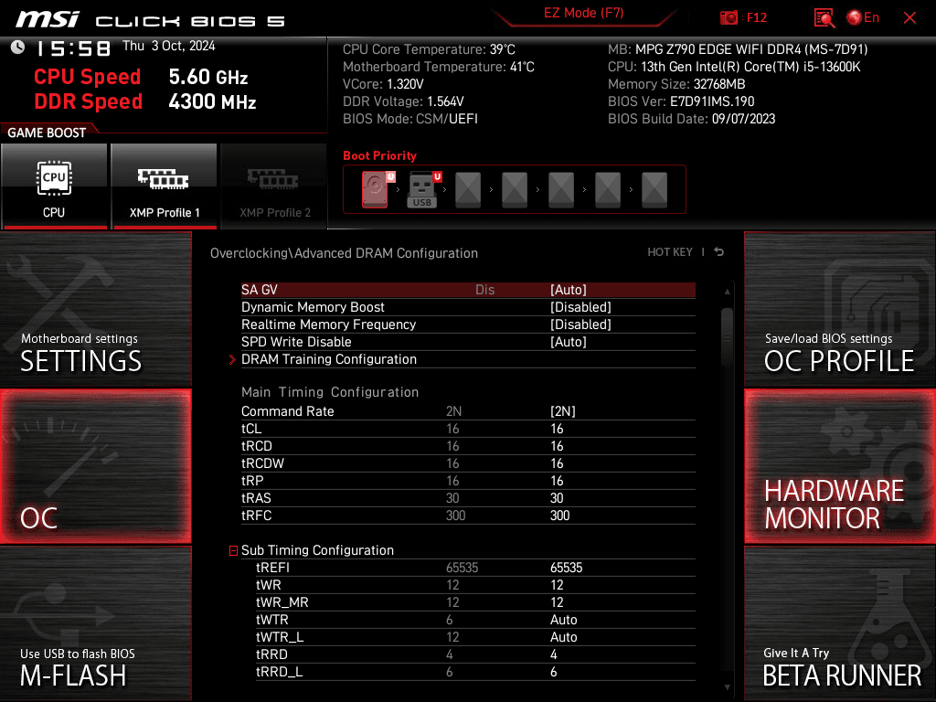Click the clock time 15:58
Viewport: 936px width, 702px height.
point(73,48)
